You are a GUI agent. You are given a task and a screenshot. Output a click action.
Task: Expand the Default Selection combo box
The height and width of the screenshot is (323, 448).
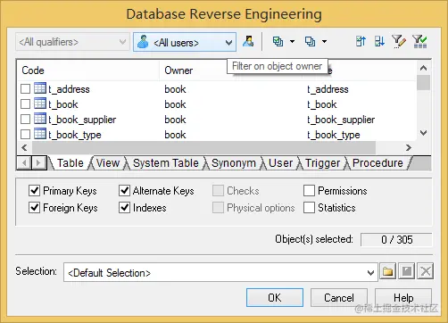[220, 272]
